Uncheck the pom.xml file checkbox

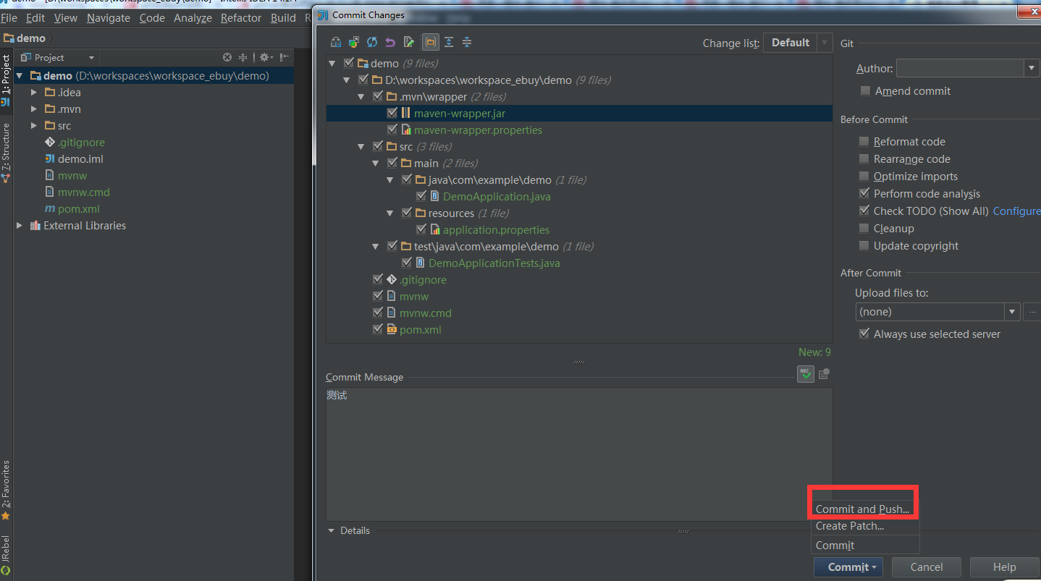[378, 329]
